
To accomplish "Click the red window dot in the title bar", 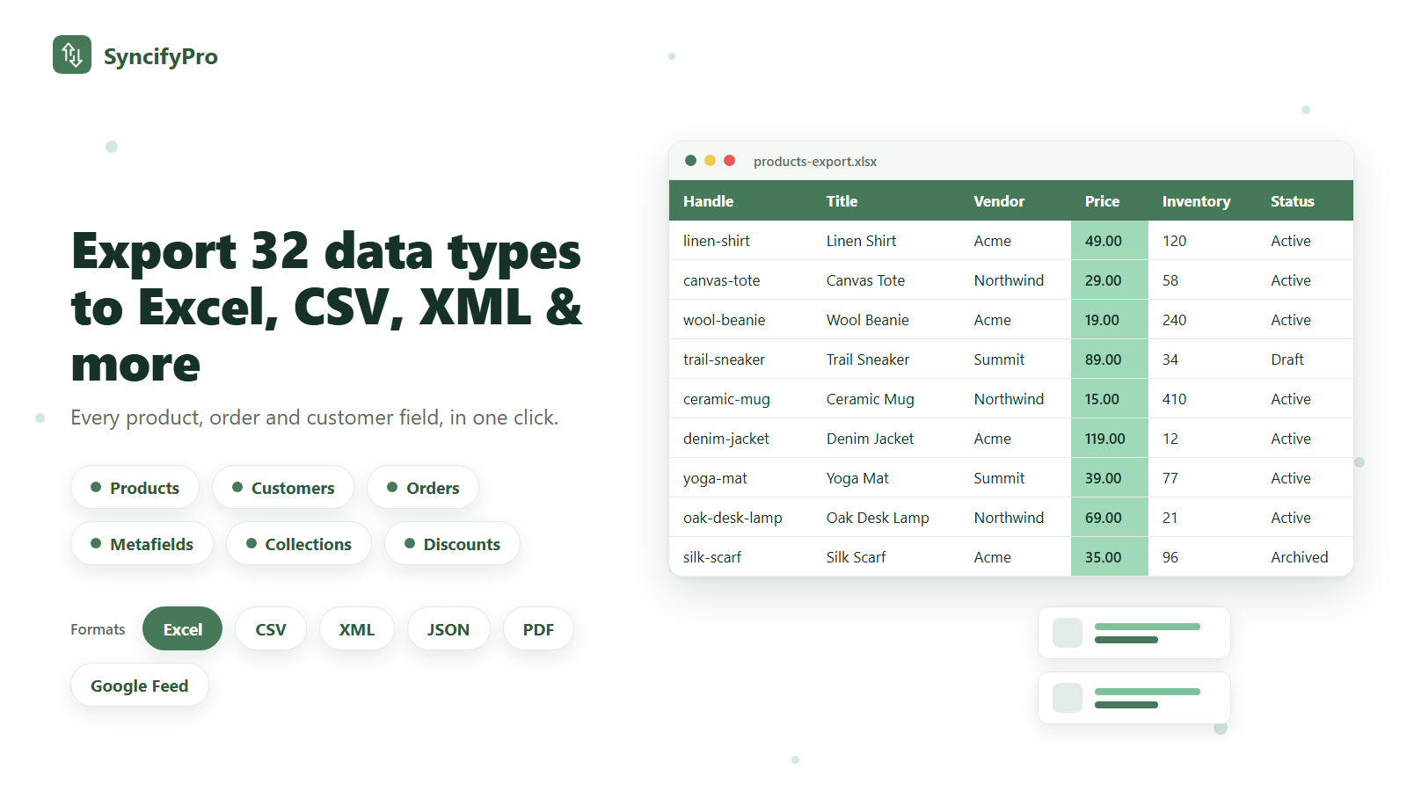I will tap(729, 160).
